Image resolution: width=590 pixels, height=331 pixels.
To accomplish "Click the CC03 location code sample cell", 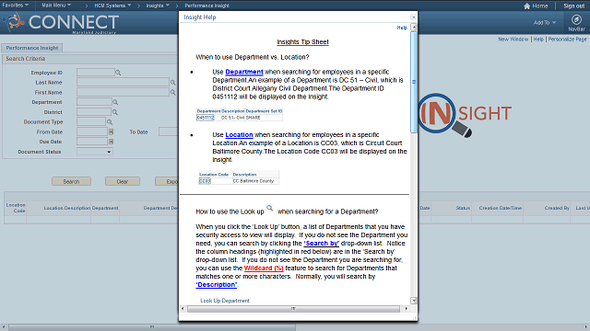I will pos(205,181).
